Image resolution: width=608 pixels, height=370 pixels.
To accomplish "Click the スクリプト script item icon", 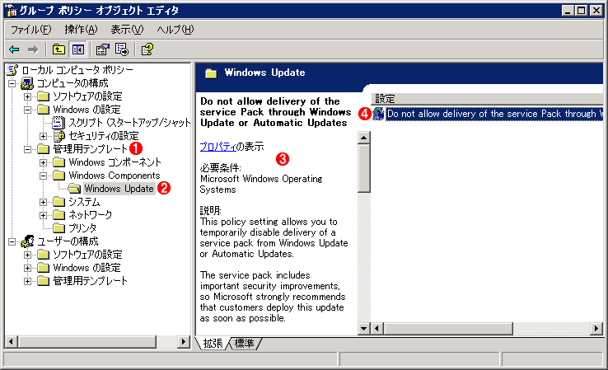I will [58, 123].
